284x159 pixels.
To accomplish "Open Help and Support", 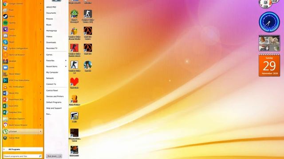I will tap(54, 108).
